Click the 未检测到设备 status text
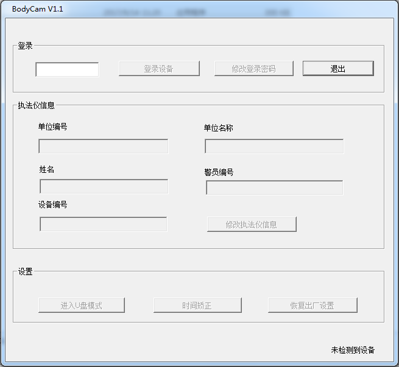Image resolution: width=399 pixels, height=367 pixels. tap(353, 350)
